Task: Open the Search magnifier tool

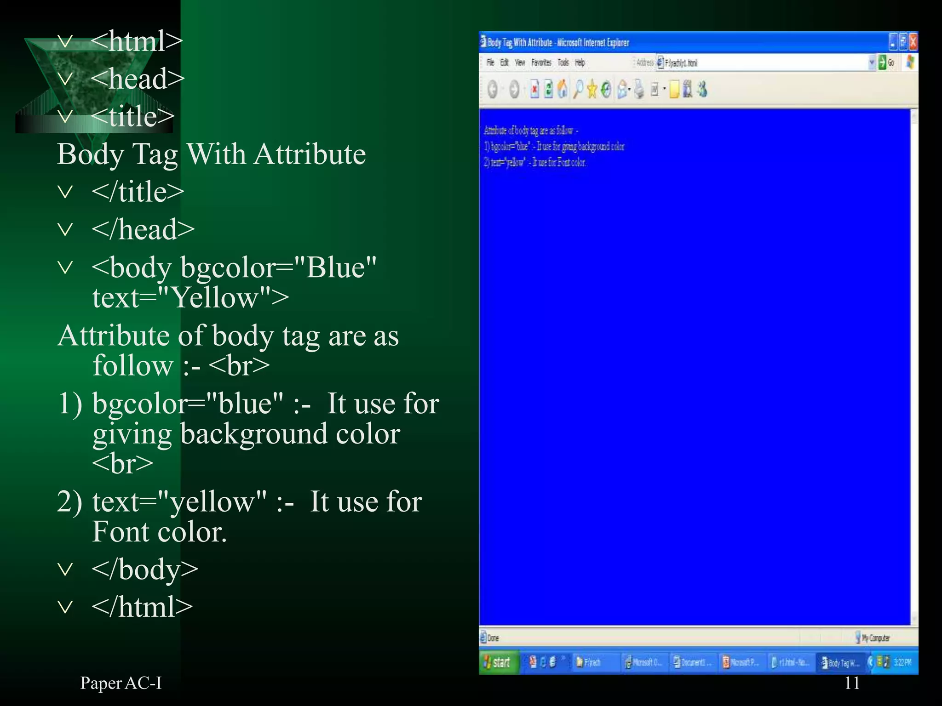Action: coord(578,89)
